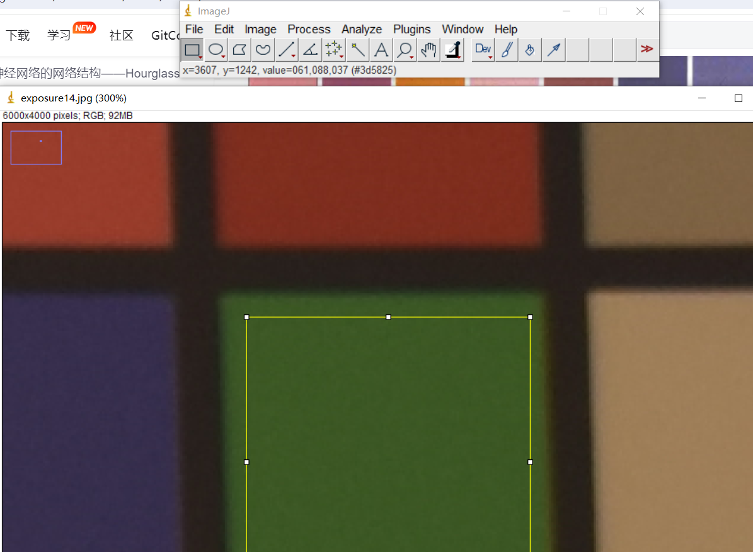Choose the Text tool
The image size is (753, 552).
coord(381,50)
